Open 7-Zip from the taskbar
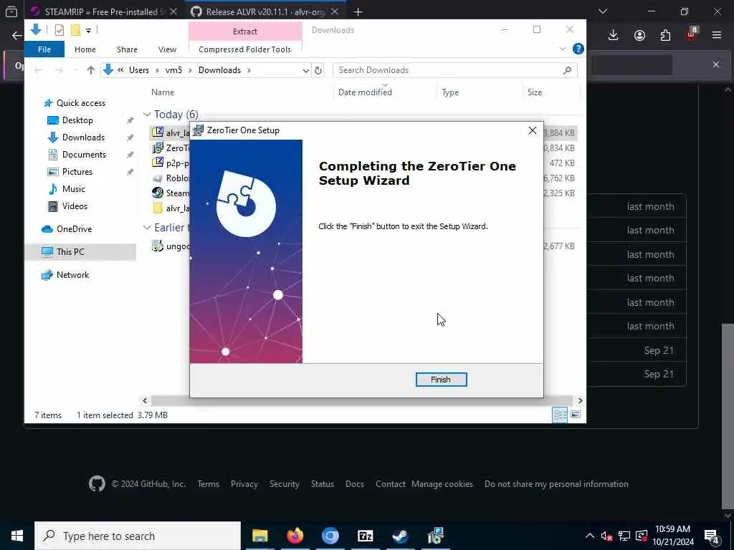The width and height of the screenshot is (734, 550). pyautogui.click(x=365, y=536)
